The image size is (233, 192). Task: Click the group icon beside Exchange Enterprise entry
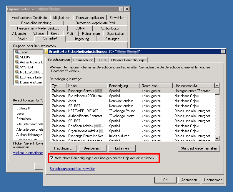[17, 77]
